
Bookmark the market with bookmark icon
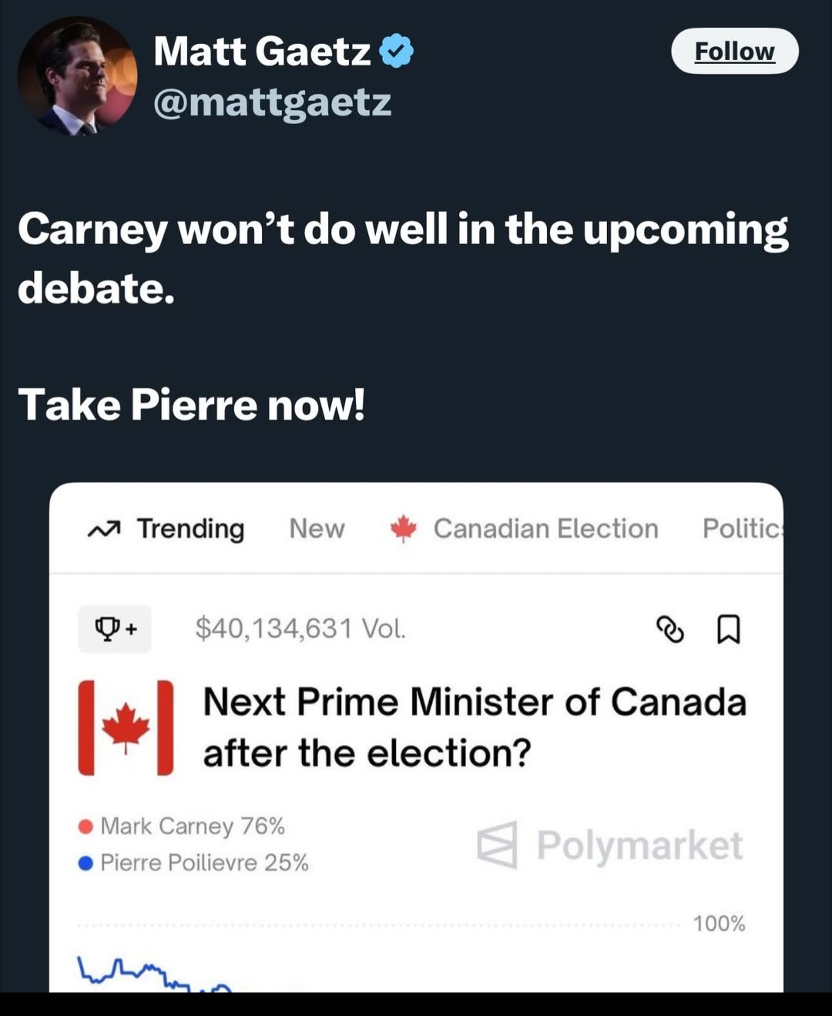pos(728,629)
